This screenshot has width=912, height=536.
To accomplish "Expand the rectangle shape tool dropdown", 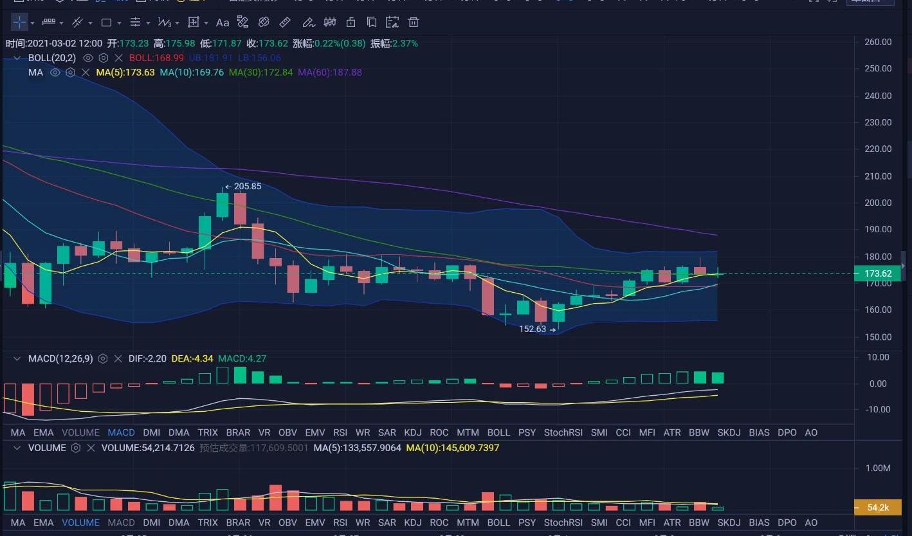I will (x=120, y=23).
